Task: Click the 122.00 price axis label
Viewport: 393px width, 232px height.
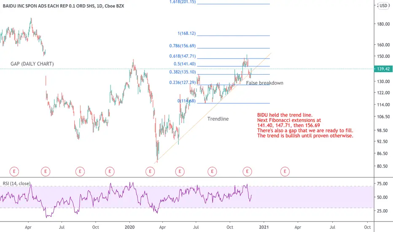Action: [x=383, y=93]
